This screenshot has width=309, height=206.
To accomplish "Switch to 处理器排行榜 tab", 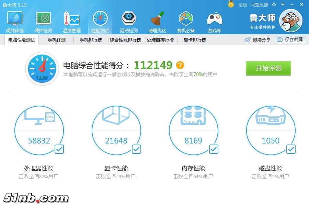I will (x=160, y=40).
